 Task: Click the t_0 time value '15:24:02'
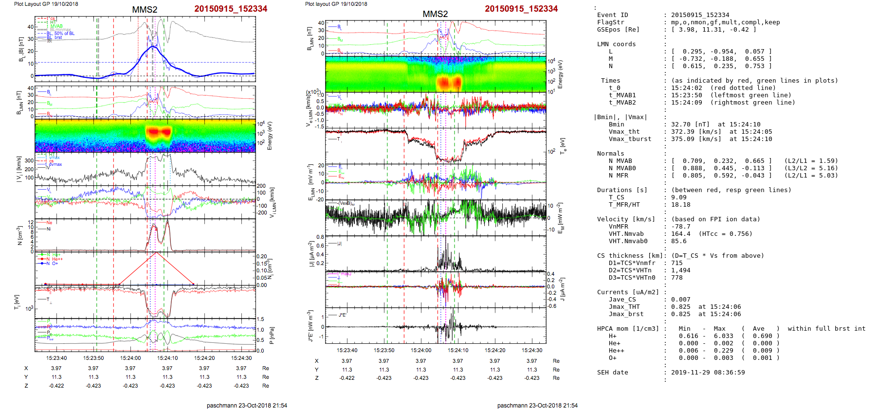click(687, 88)
